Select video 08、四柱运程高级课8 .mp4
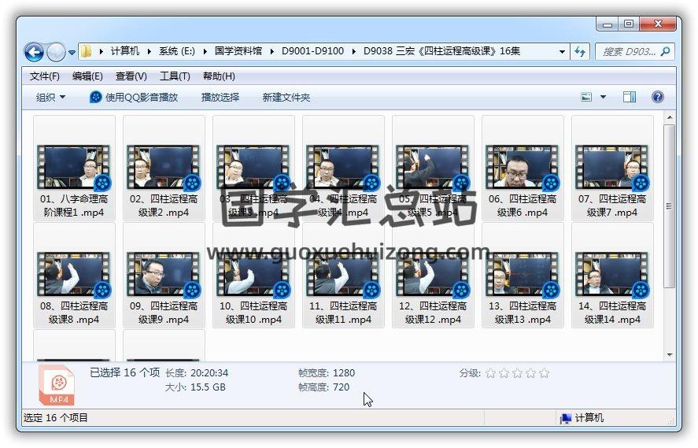 pyautogui.click(x=74, y=276)
